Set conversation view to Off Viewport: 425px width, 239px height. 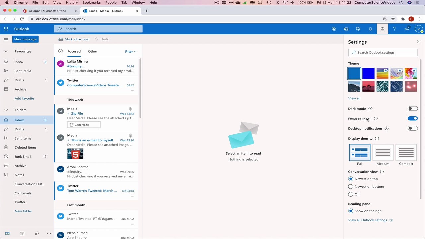pos(351,194)
